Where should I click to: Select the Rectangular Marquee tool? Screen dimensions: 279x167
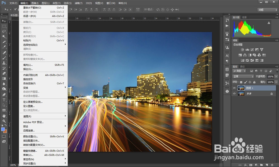click(4, 26)
